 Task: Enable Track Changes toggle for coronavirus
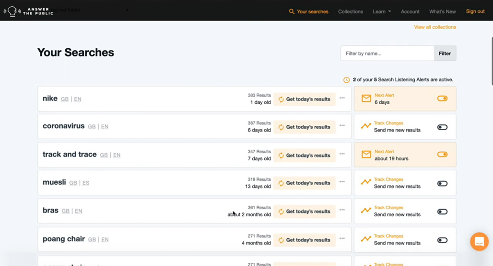[442, 127]
